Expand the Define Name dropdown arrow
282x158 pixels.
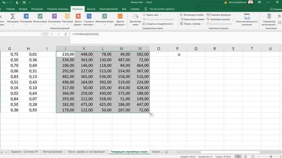click(x=161, y=15)
